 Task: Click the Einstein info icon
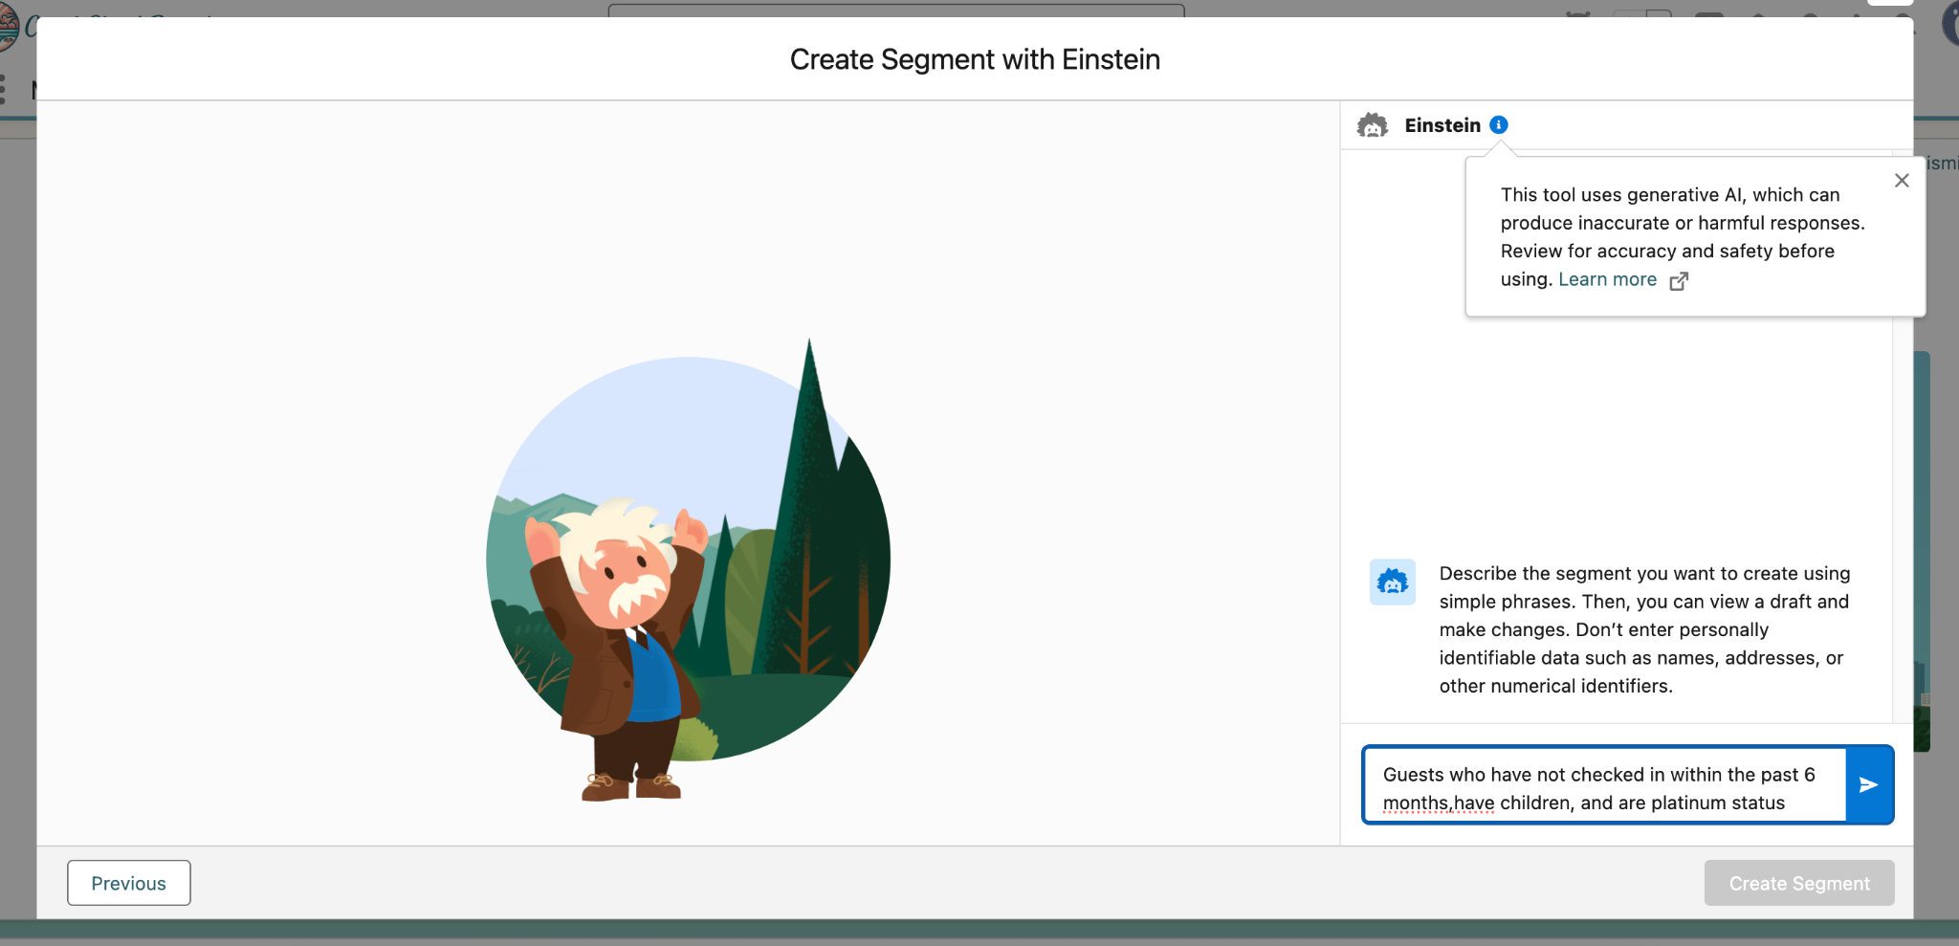(1499, 124)
